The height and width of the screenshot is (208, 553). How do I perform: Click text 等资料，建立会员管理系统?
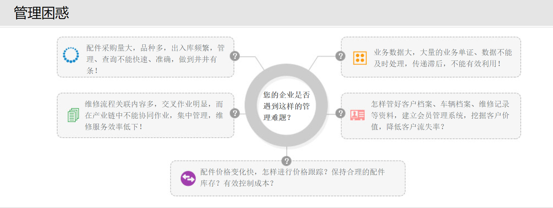coord(417,116)
